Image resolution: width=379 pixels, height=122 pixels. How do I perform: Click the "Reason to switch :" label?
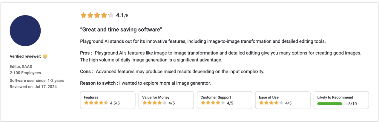coord(99,83)
